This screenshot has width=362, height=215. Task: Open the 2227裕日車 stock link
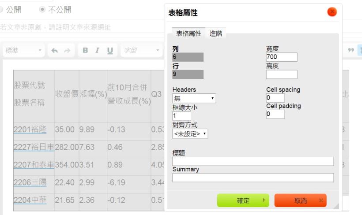tap(34, 147)
